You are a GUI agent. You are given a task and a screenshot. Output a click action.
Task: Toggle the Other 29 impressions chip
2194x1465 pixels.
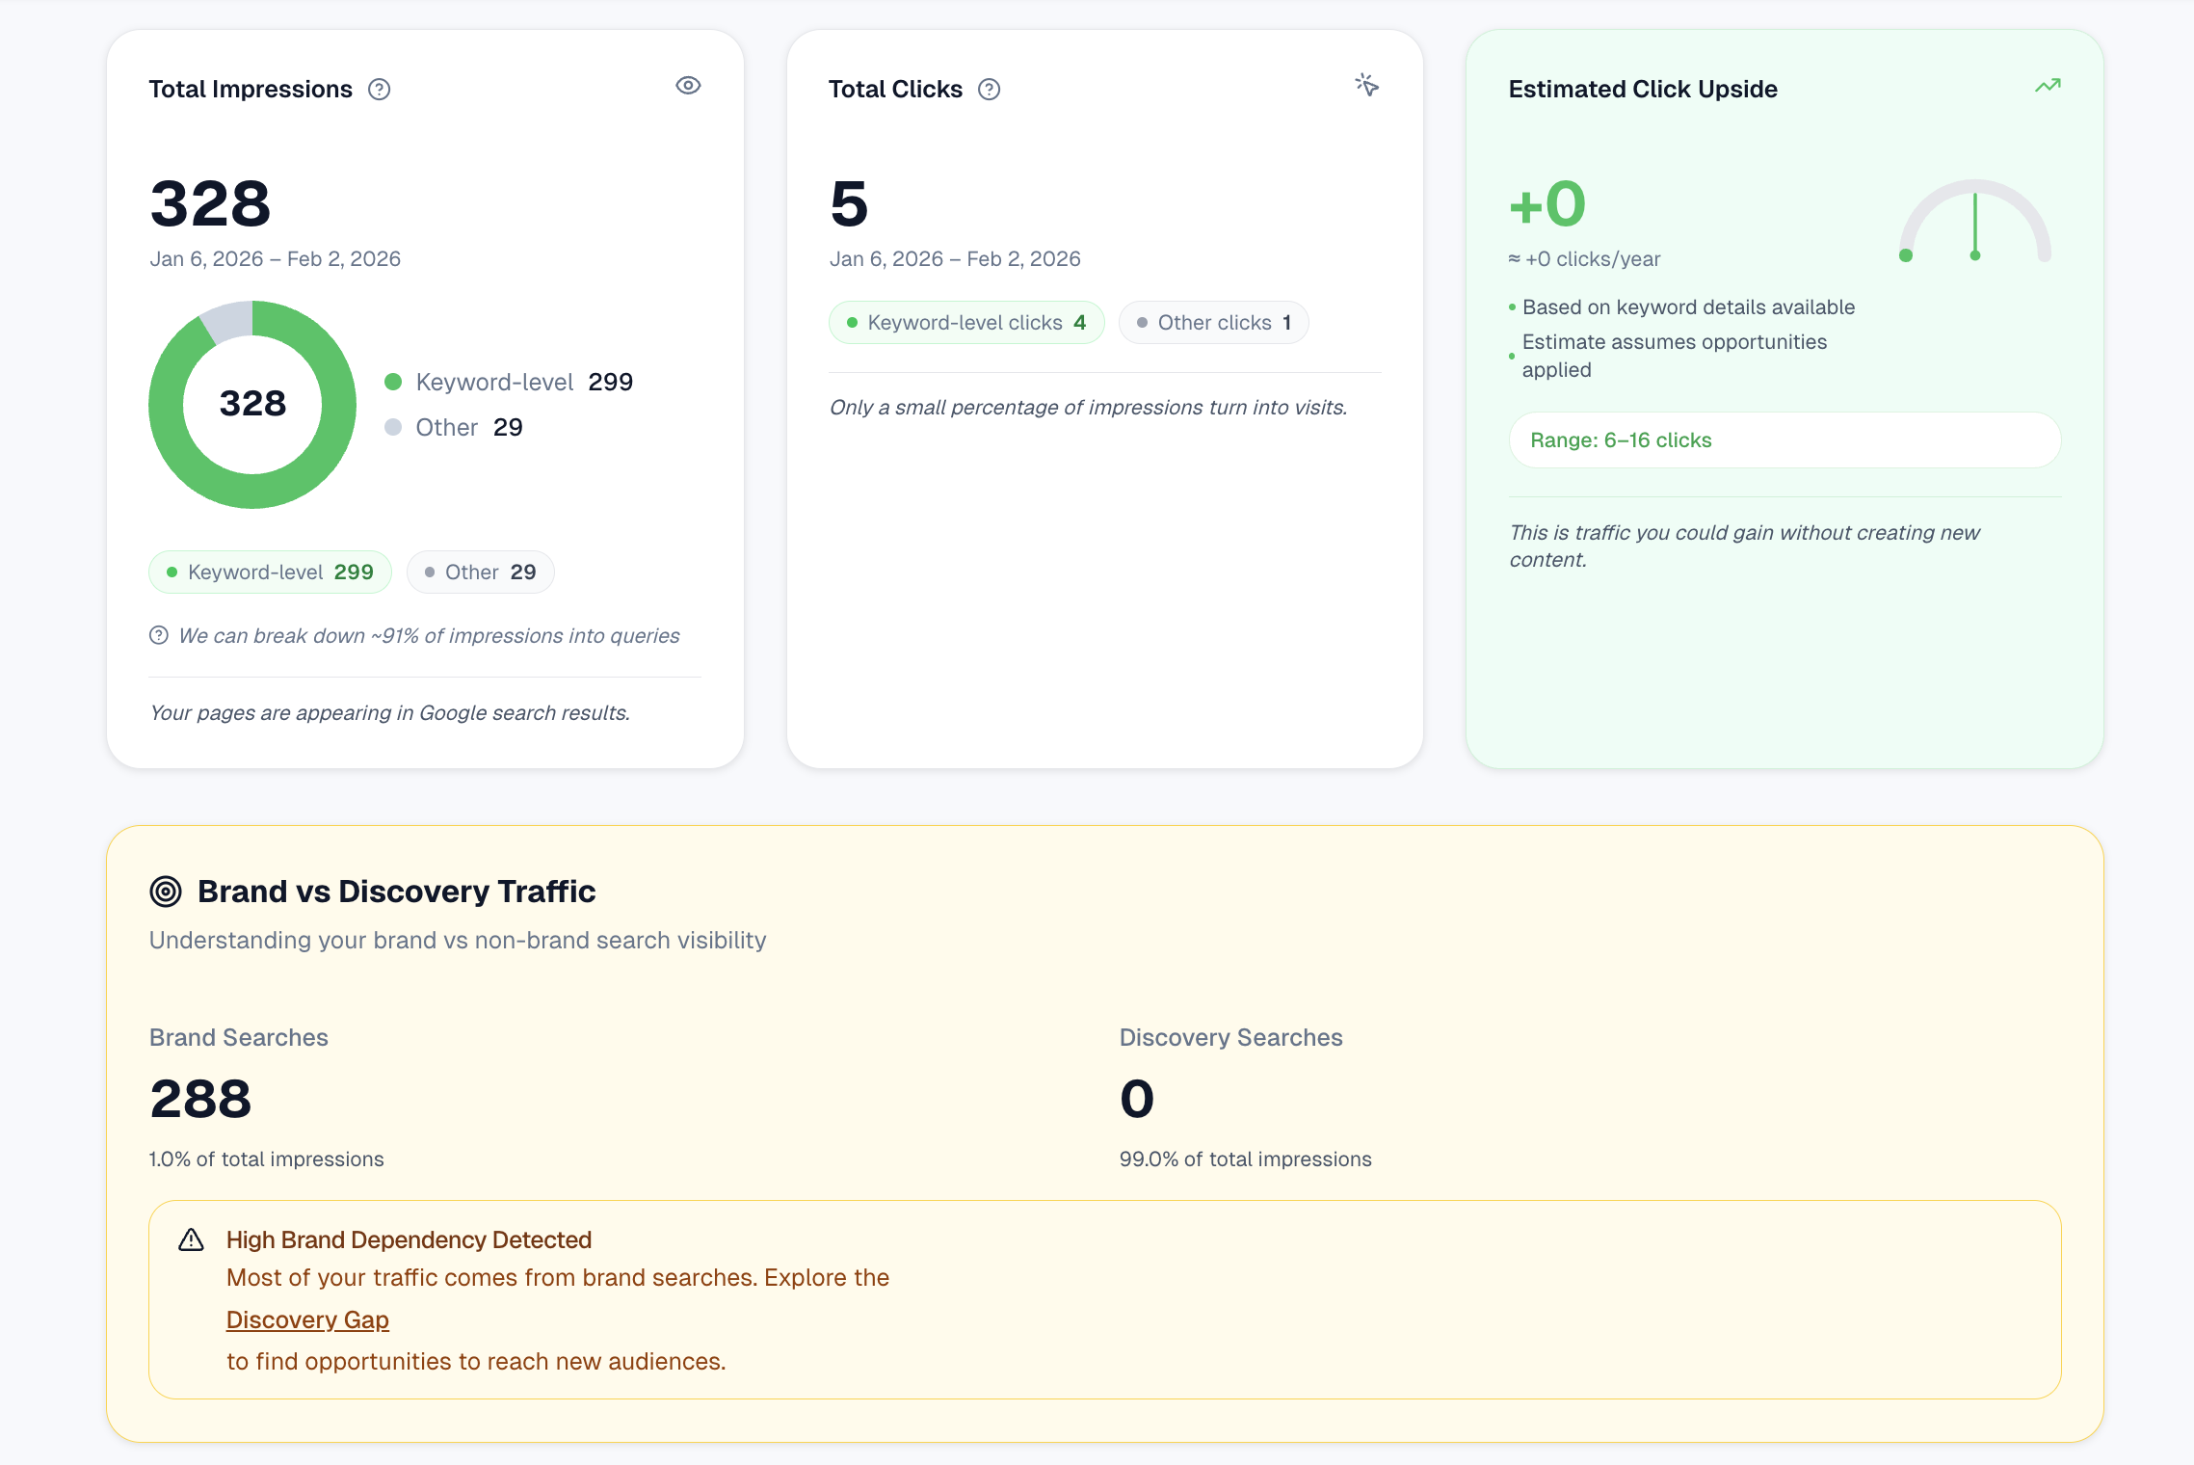480,572
